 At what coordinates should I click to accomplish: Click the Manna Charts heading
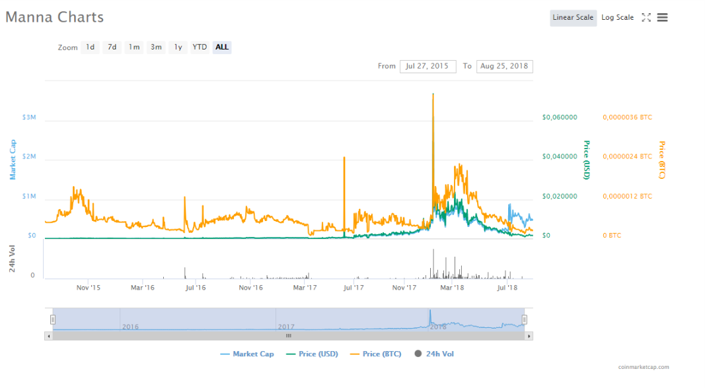pyautogui.click(x=54, y=17)
